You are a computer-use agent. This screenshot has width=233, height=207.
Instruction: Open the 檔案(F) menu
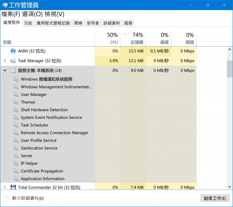pos(11,14)
